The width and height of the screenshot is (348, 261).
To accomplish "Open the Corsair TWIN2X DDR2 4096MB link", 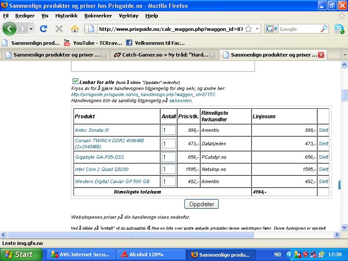I will point(110,144).
